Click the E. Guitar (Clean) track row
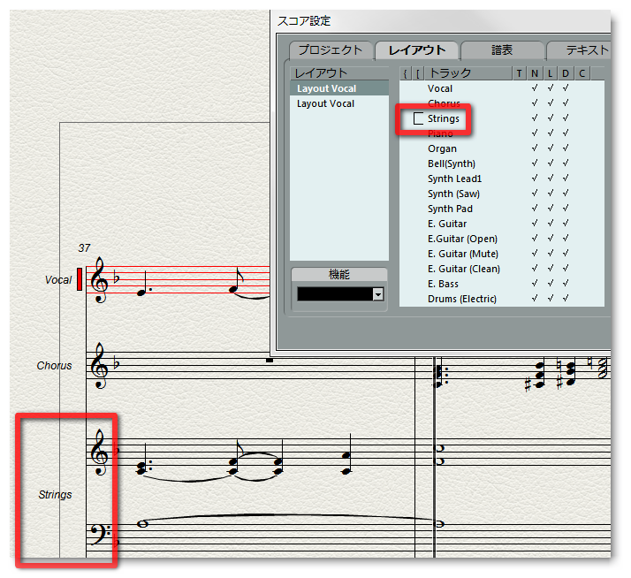 pos(502,269)
